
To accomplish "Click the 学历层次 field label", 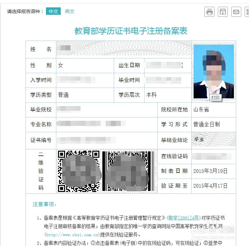I will 129,95.
